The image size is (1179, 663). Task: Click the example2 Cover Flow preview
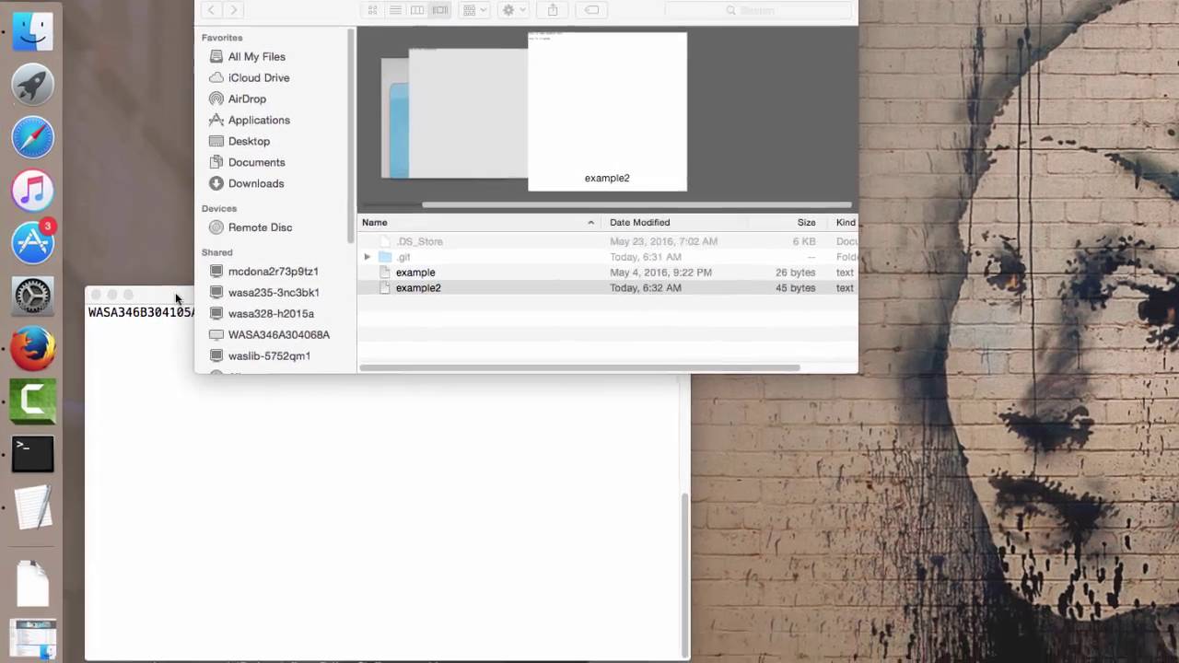click(607, 111)
